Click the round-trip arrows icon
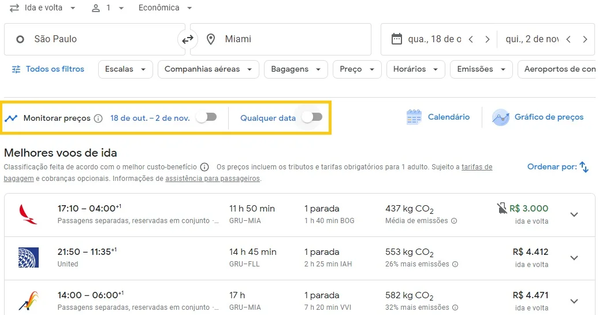The width and height of the screenshot is (599, 315). (14, 8)
